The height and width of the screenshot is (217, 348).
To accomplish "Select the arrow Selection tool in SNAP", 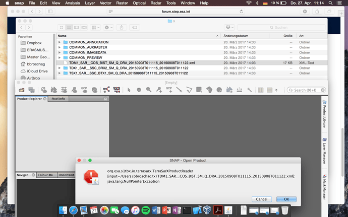I will tap(129, 90).
